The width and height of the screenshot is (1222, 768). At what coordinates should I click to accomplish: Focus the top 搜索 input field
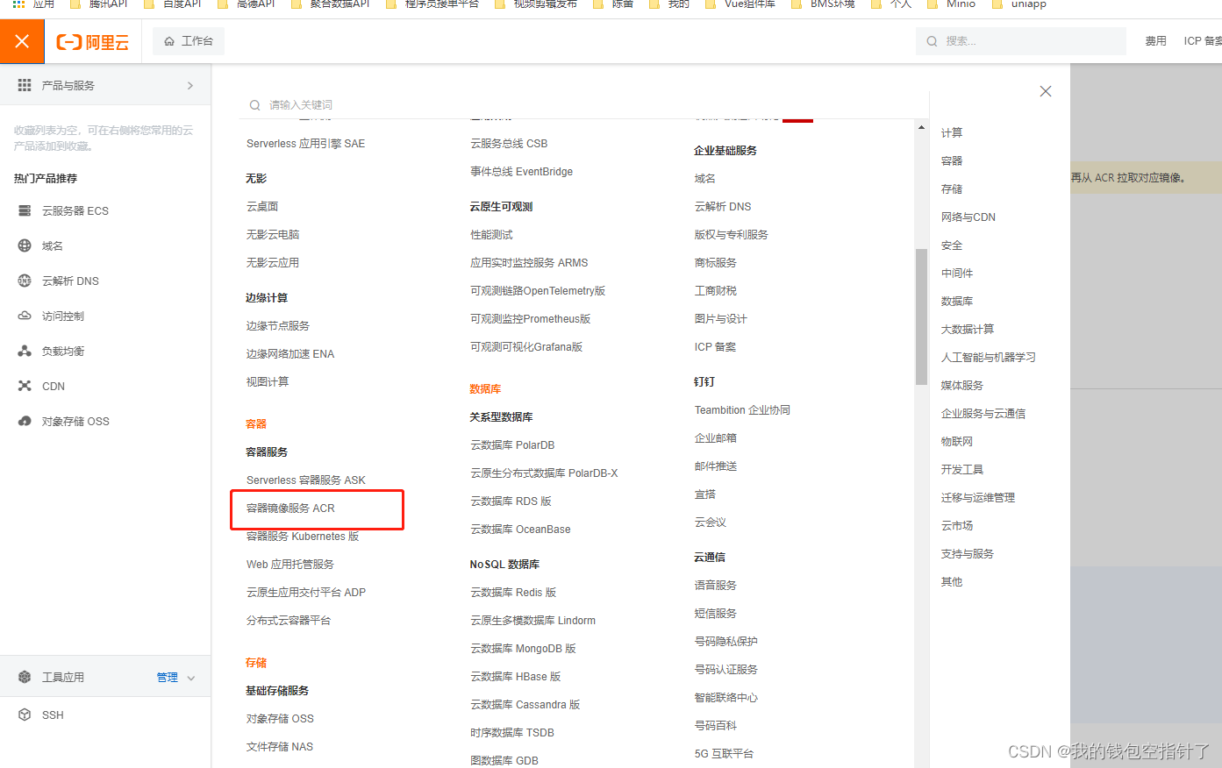(1020, 41)
